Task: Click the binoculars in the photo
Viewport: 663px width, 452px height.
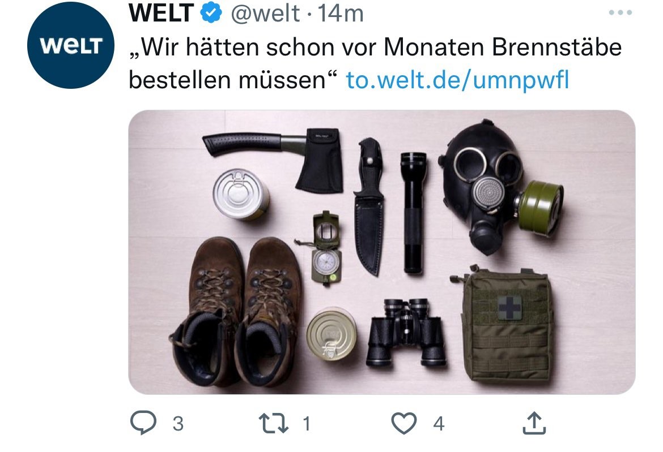Action: pos(406,332)
